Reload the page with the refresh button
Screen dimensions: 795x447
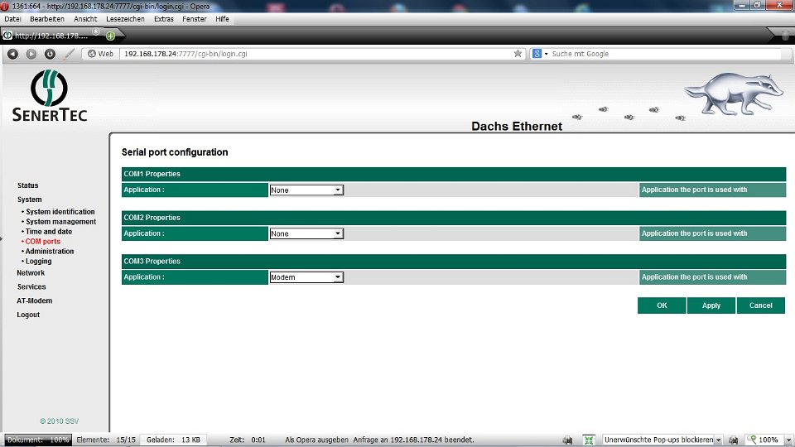(x=50, y=54)
